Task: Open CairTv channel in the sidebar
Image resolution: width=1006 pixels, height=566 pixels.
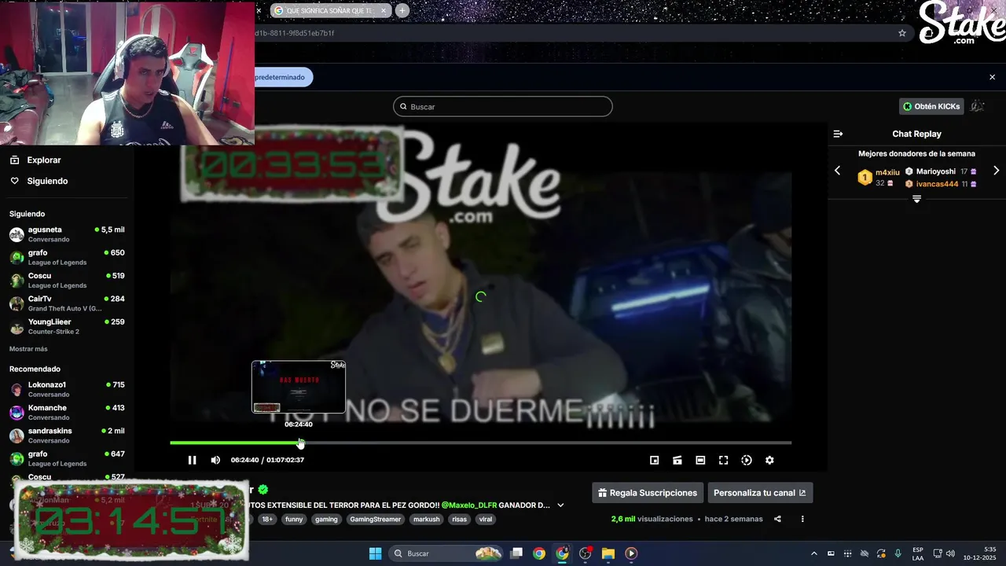Action: [67, 303]
